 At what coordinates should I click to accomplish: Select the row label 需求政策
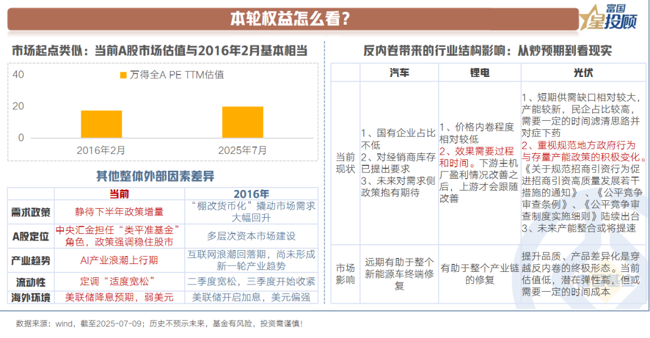[31, 212]
